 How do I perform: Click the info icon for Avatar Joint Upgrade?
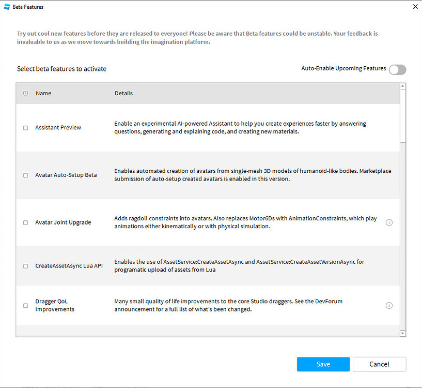tap(389, 222)
